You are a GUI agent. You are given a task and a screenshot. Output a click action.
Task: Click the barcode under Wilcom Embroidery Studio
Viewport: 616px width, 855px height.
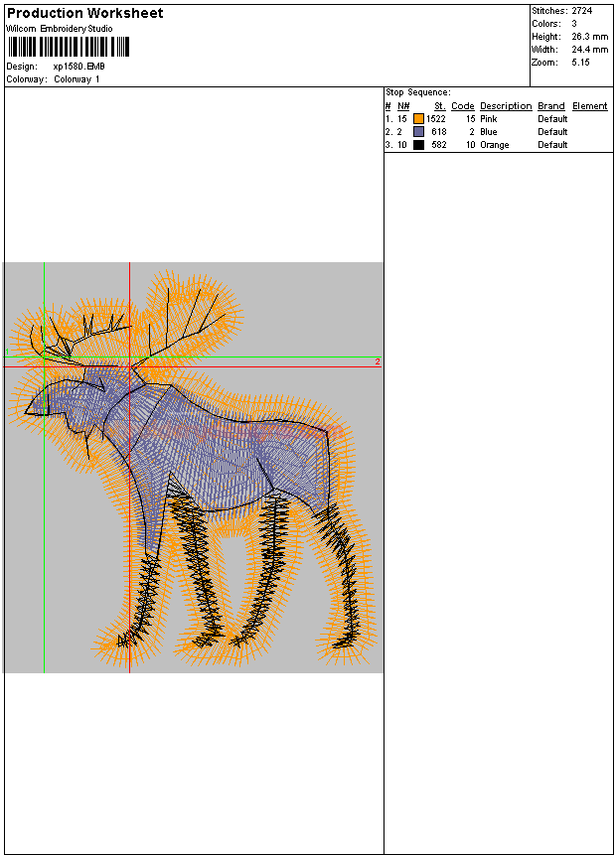(x=69, y=47)
